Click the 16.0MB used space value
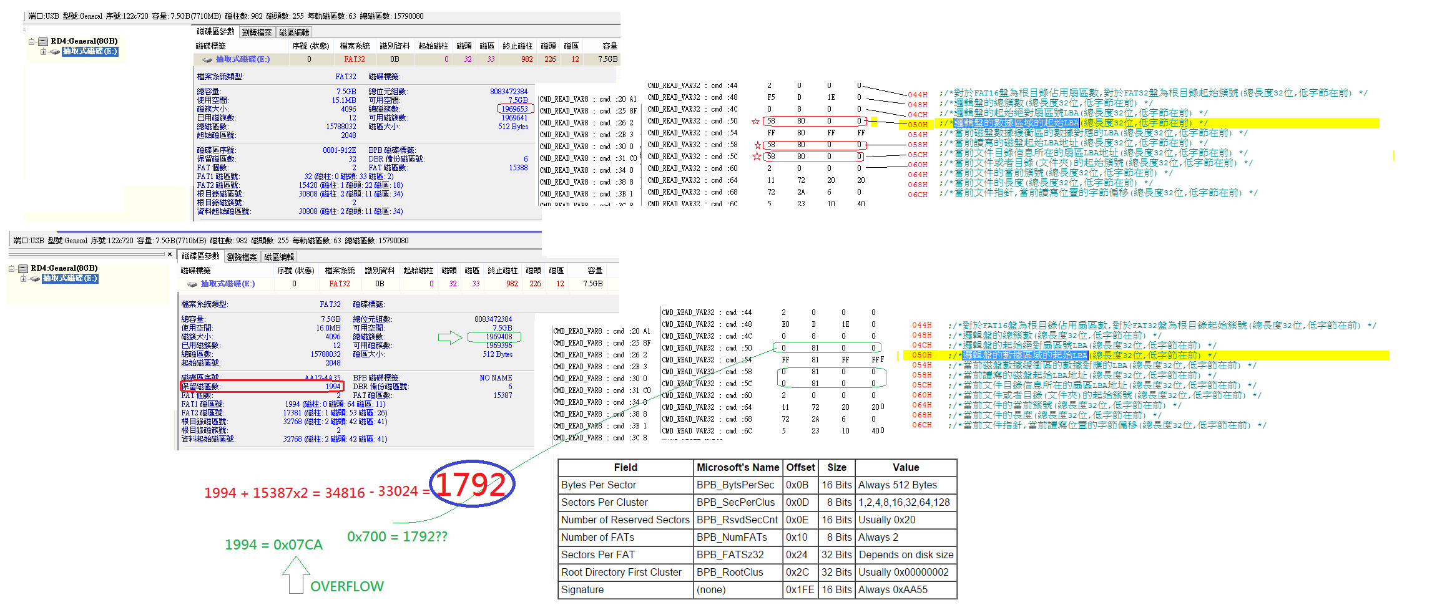Image resolution: width=1432 pixels, height=610 pixels. 328,328
